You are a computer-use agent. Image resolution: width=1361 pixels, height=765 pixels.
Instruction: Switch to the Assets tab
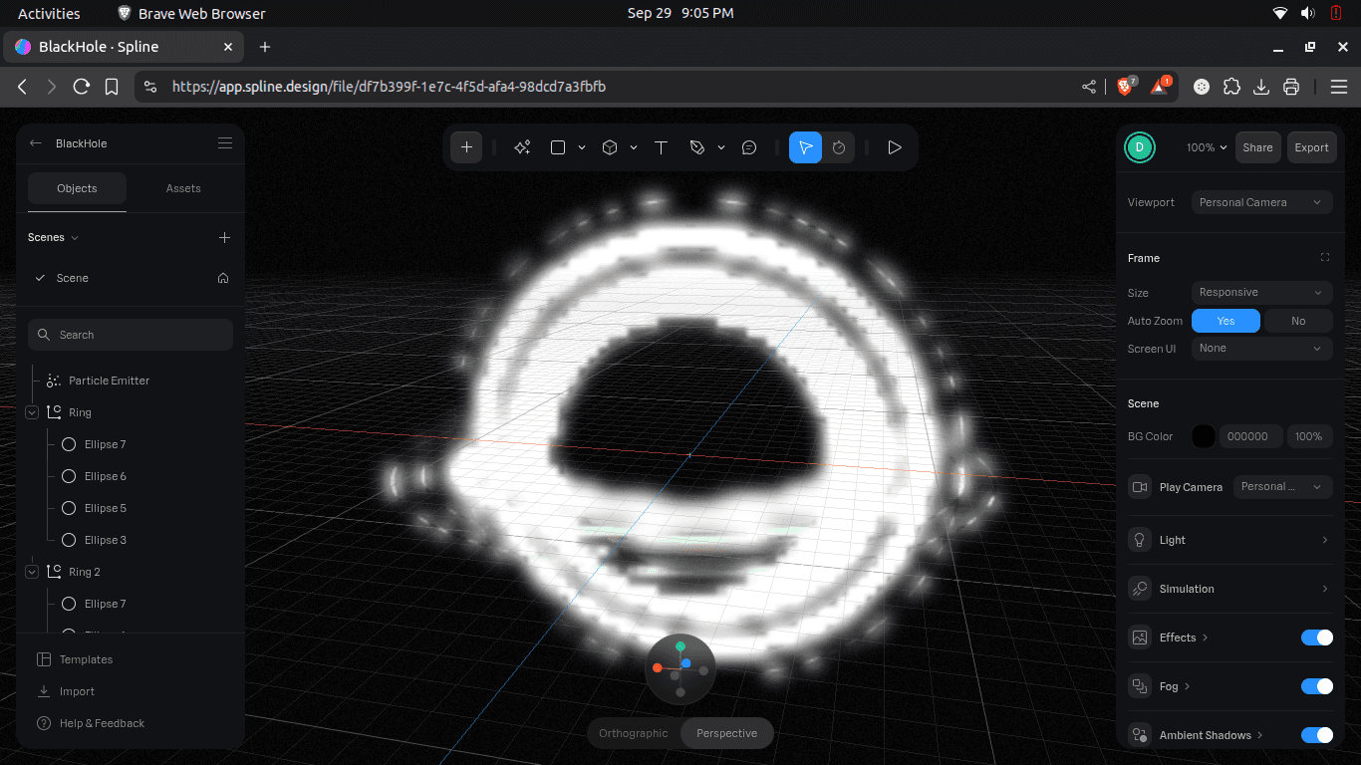pos(183,188)
